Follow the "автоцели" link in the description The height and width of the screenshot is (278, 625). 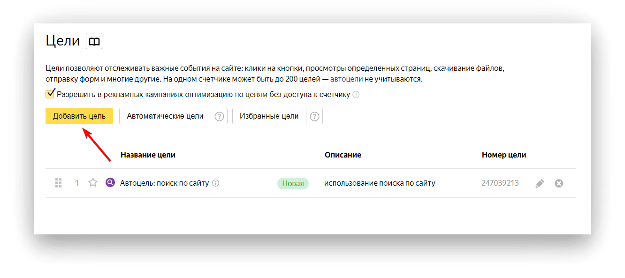click(x=346, y=79)
